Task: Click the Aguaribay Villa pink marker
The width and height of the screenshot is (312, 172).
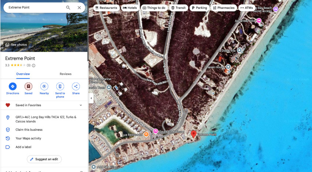Action: point(259,21)
